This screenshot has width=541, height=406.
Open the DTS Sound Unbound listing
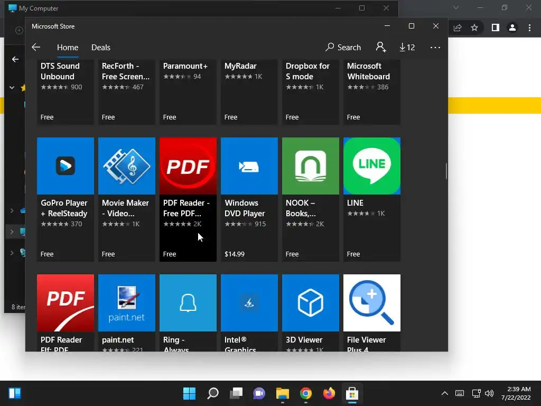point(65,92)
